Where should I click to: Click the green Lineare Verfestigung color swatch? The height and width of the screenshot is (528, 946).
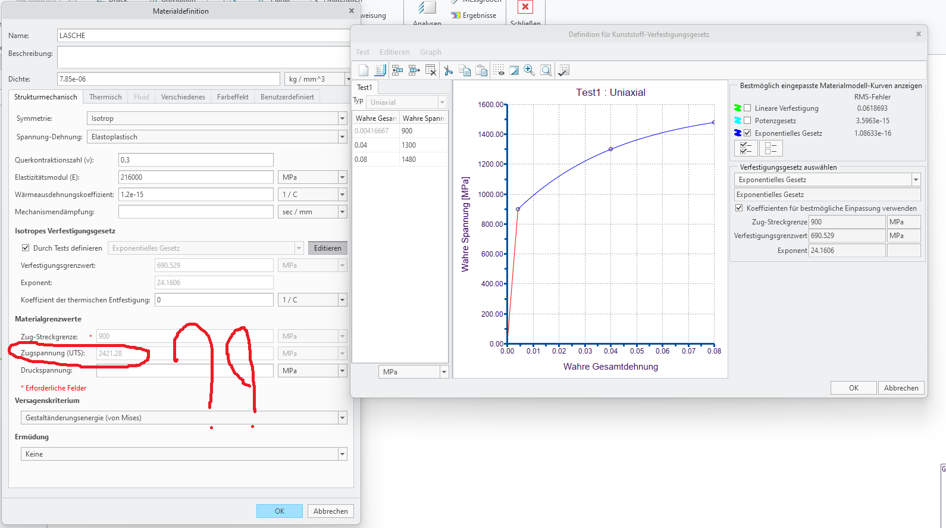pyautogui.click(x=738, y=108)
